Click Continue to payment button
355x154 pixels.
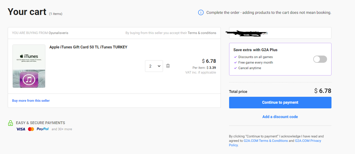pyautogui.click(x=280, y=103)
